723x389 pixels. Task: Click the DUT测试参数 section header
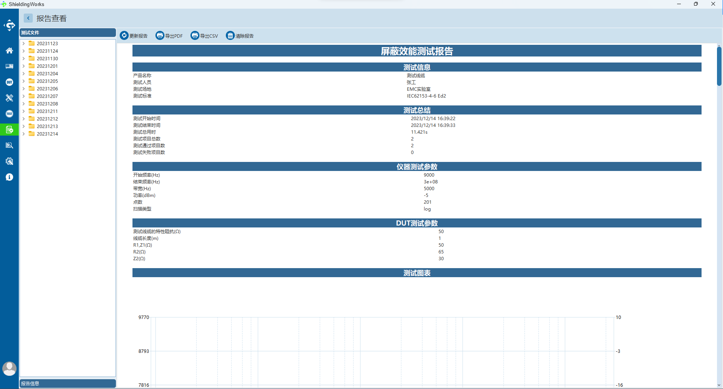[417, 223]
